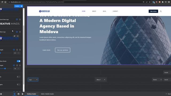Image resolution: width=171 pixels, height=96 pixels.
Task: Click ABOUT in preview navigation
Action: pos(94,11)
